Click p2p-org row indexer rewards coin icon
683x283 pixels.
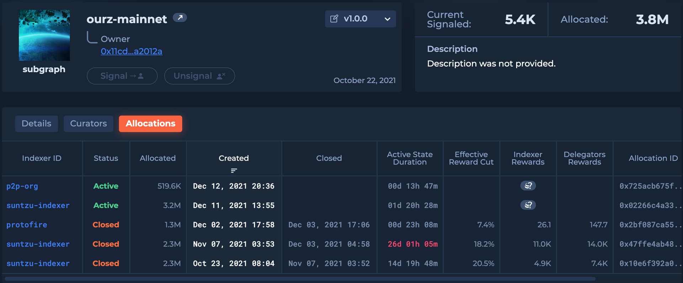coord(528,186)
